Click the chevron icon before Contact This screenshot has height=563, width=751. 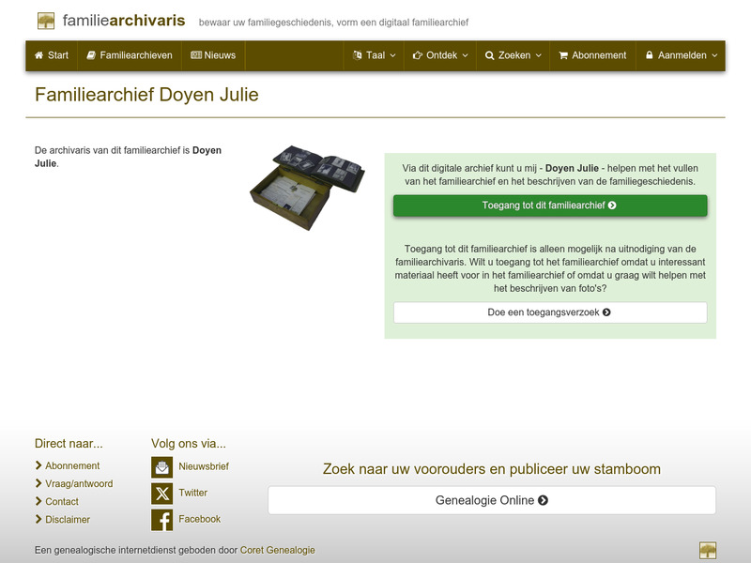(x=38, y=501)
